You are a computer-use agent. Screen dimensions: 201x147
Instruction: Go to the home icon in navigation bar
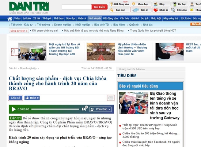click(10, 19)
